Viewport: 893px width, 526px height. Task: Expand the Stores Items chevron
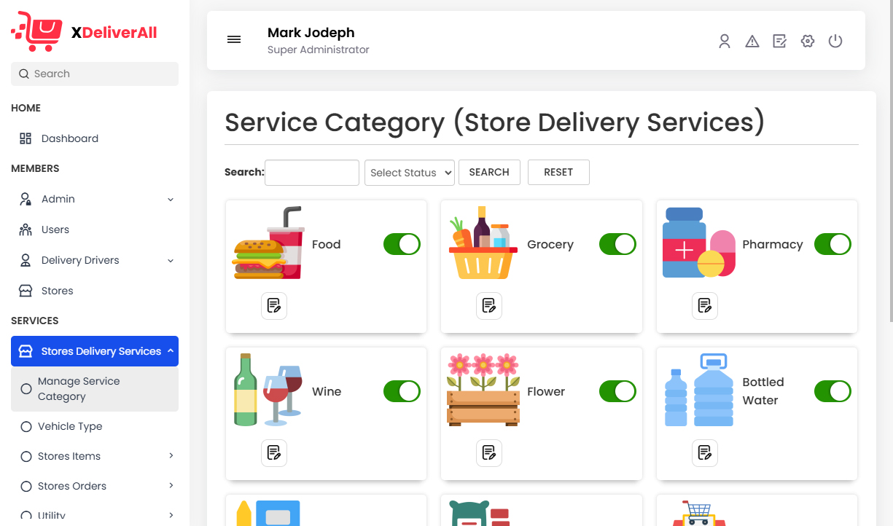[x=171, y=456]
